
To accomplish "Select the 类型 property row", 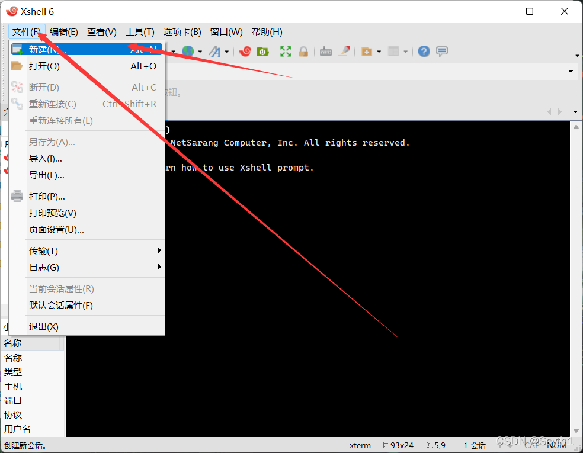I will pos(33,372).
